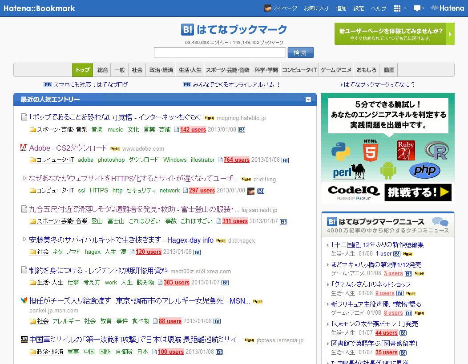Image resolution: width=468 pixels, height=364 pixels.
Task: Open お気に入り in top header
Action: click(316, 8)
